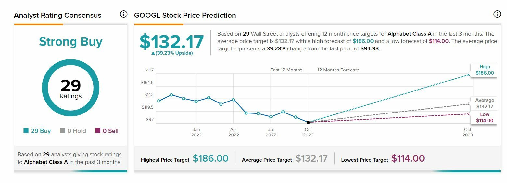Click the 29 Ratings donut chart
The width and height of the screenshot is (507, 183).
tap(70, 88)
